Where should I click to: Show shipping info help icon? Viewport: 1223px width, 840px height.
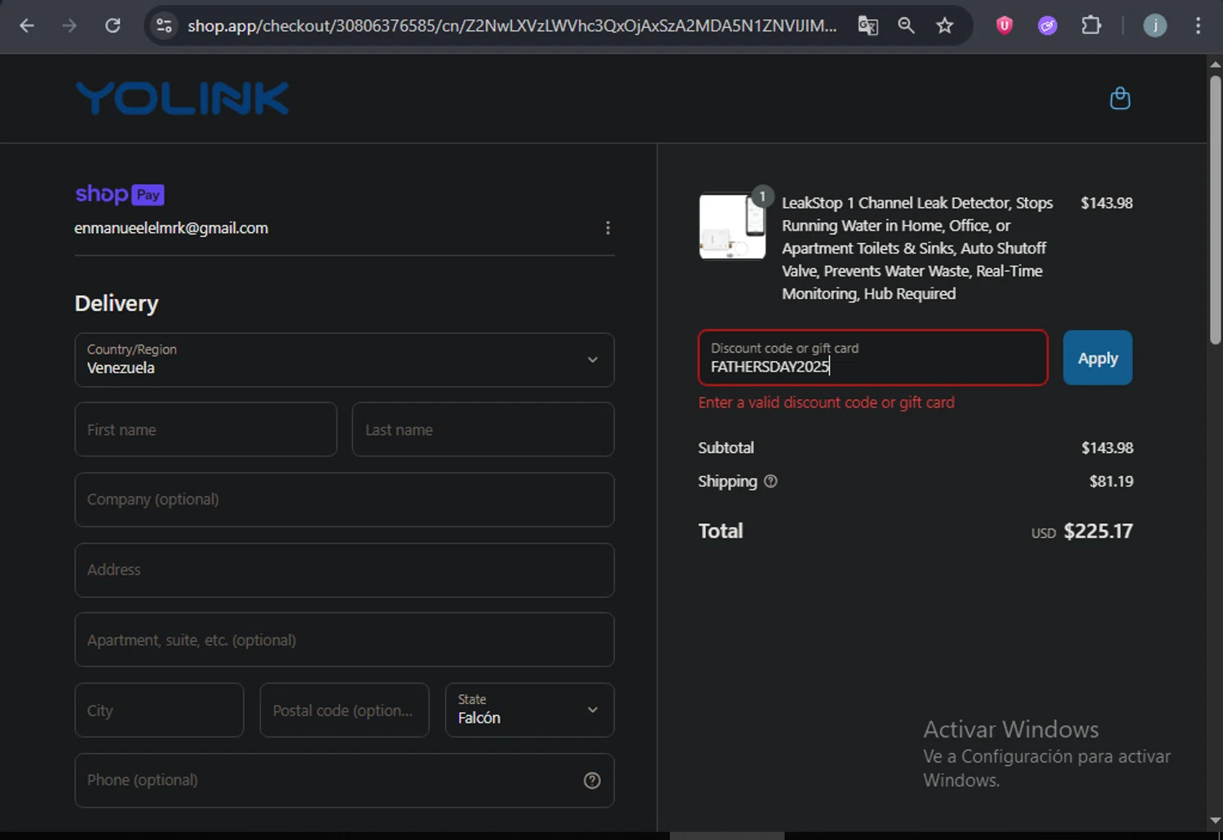(x=770, y=482)
